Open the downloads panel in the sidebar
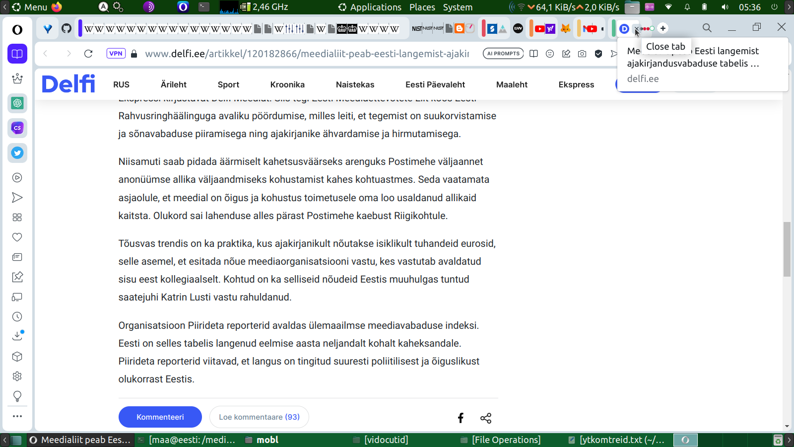This screenshot has height=447, width=794. [17, 336]
